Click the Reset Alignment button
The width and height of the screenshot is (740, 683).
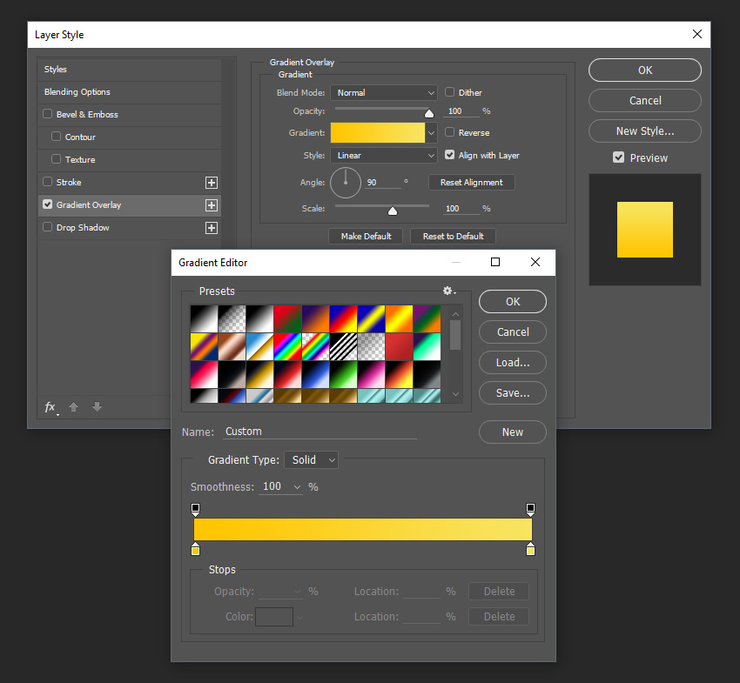tap(471, 183)
